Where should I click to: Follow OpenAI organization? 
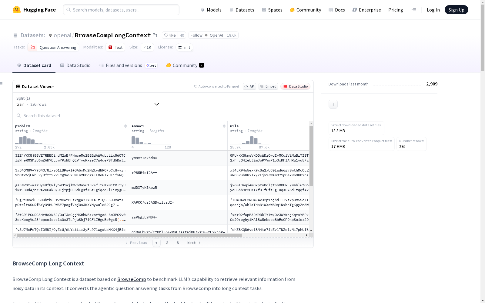207,35
